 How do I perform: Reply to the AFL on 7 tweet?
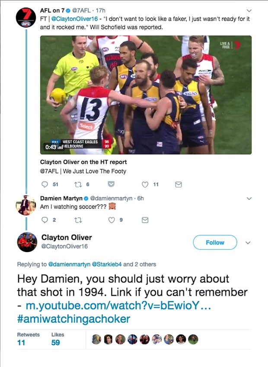[x=45, y=184]
